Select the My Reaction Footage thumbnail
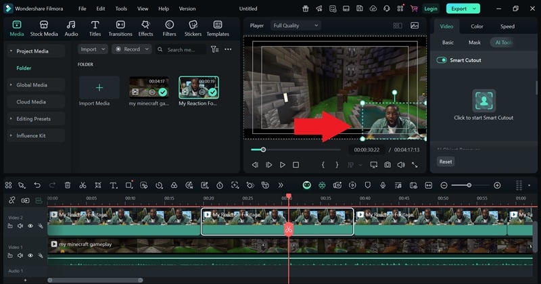This screenshot has width=541, height=284. pos(199,88)
